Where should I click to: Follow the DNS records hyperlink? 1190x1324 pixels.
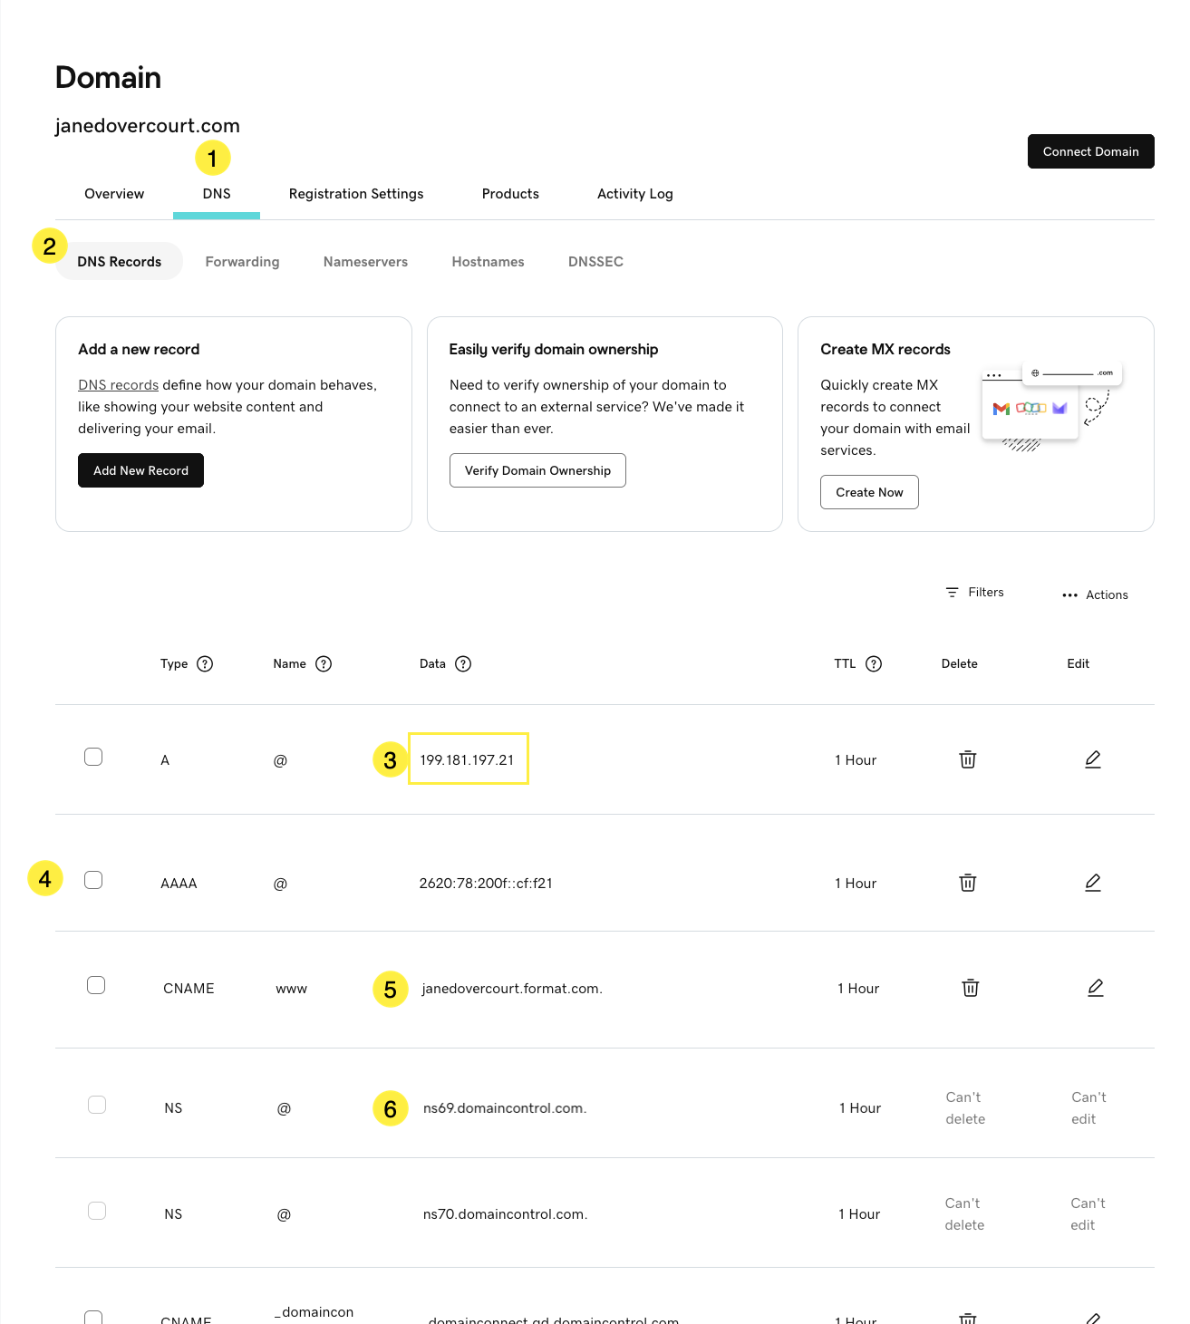118,385
